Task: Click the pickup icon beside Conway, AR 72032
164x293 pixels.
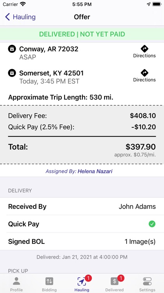Action: (x=12, y=49)
